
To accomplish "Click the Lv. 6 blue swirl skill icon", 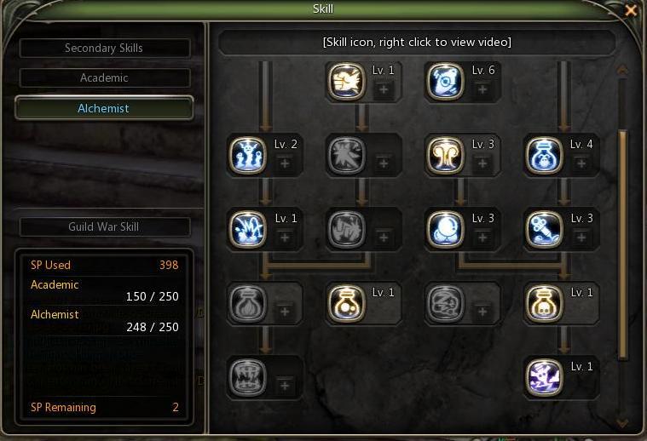I will point(445,81).
